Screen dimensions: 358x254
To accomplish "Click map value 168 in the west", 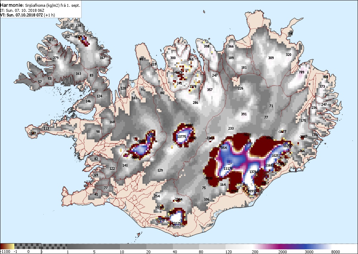I will [112, 122].
